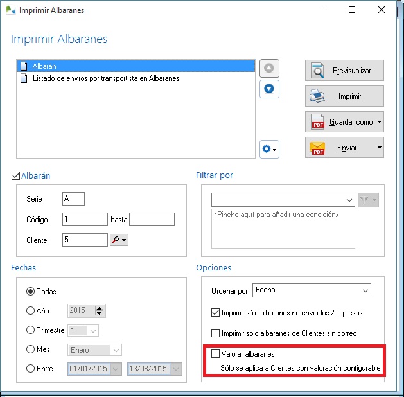Click the move down arrow icon
Screen dimensions: 404x397
click(x=269, y=89)
